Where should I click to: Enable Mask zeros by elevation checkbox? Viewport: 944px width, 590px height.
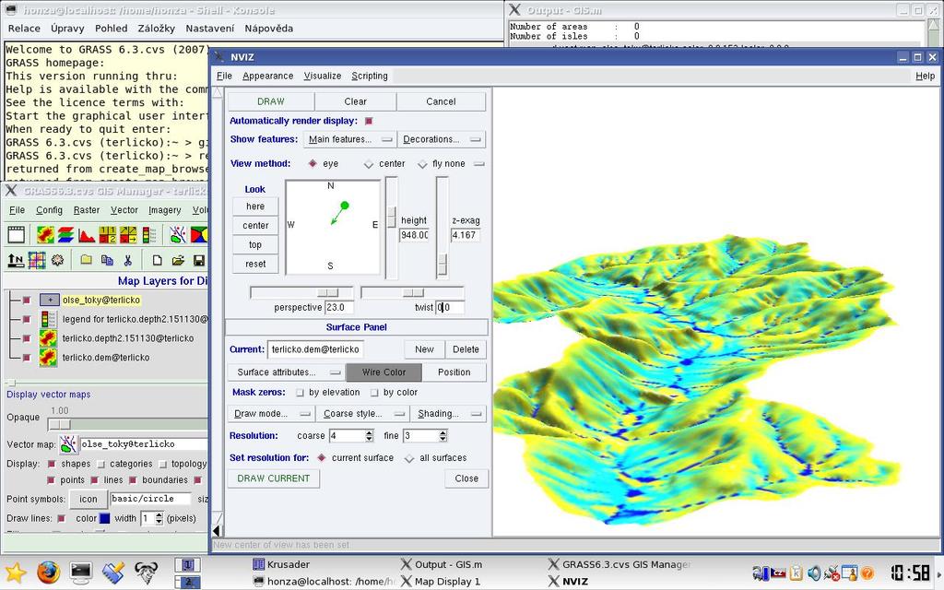click(300, 393)
